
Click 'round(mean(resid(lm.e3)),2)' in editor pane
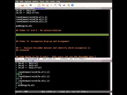(x=31, y=22)
